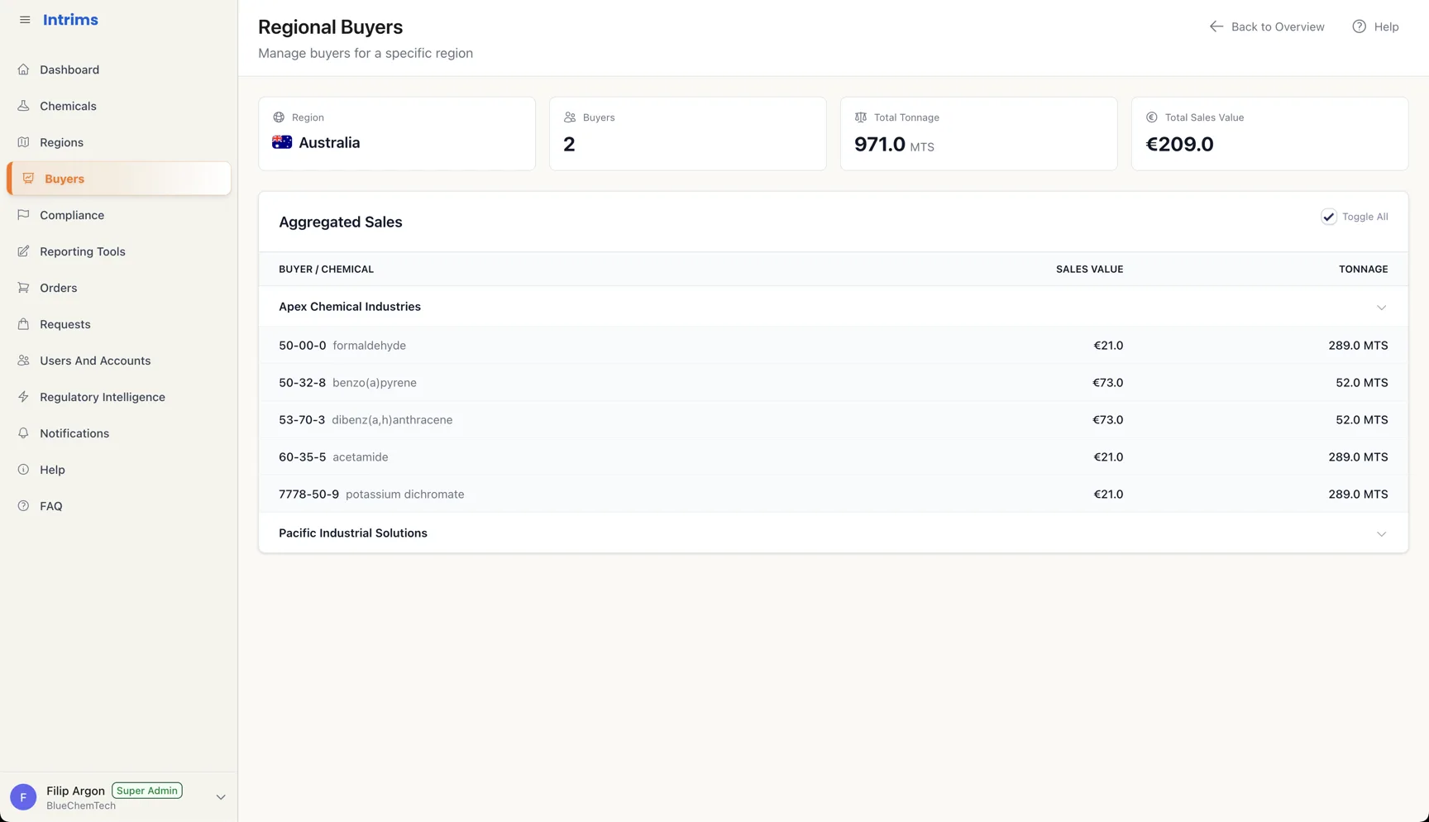Open the Filip Argon user menu chevron

[221, 797]
